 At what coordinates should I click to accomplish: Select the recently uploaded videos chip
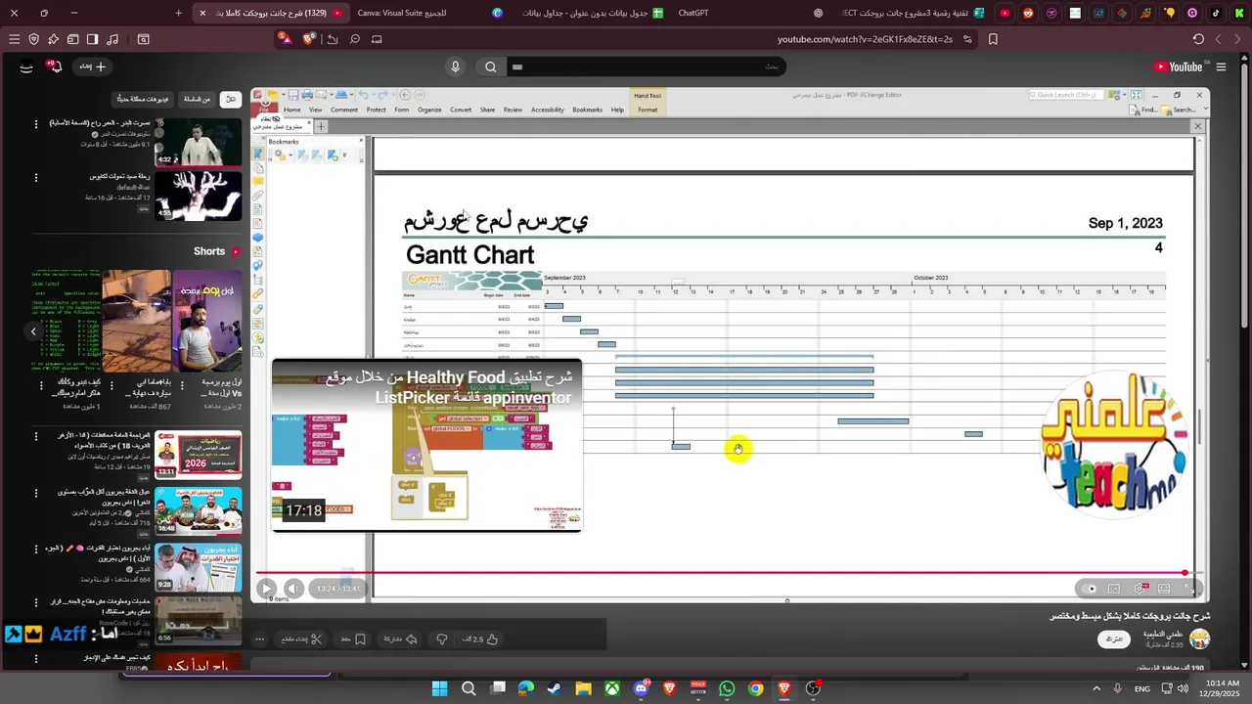(x=143, y=100)
